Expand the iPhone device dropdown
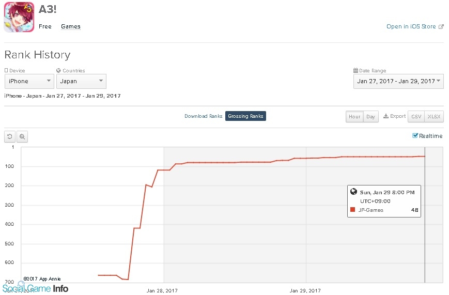Viewport: 449px width, 295px height. [x=29, y=81]
